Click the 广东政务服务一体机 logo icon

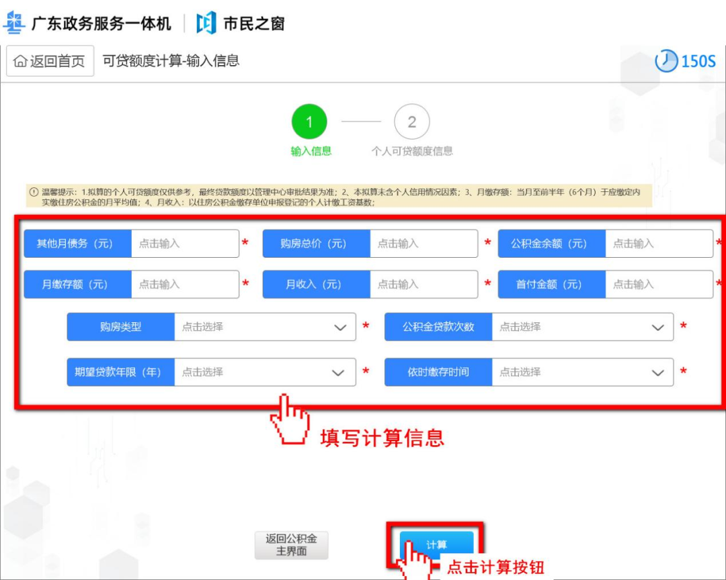pyautogui.click(x=13, y=23)
